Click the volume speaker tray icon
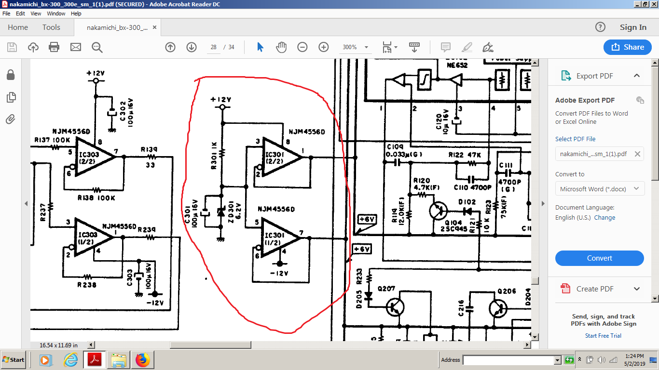 (602, 360)
